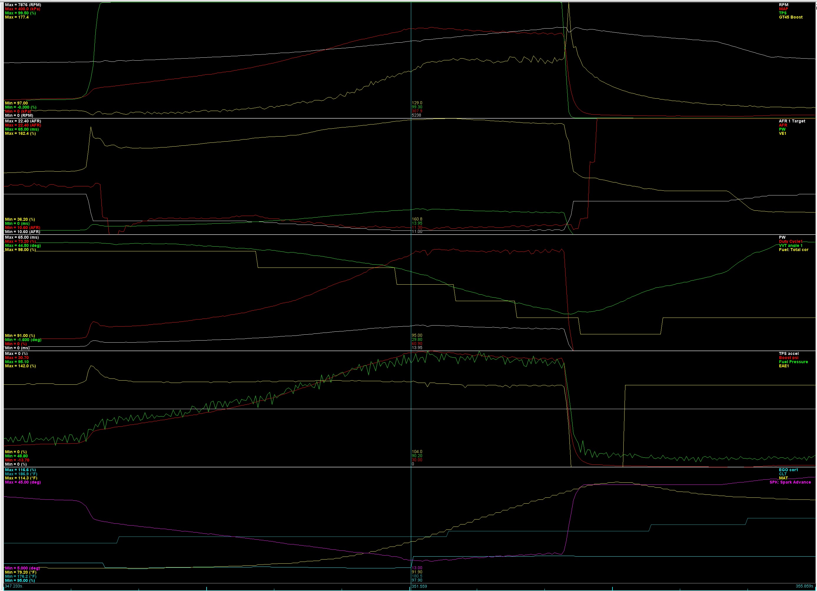This screenshot has width=817, height=591.
Task: Select the GT45 Boost legend label
Action: [x=790, y=17]
